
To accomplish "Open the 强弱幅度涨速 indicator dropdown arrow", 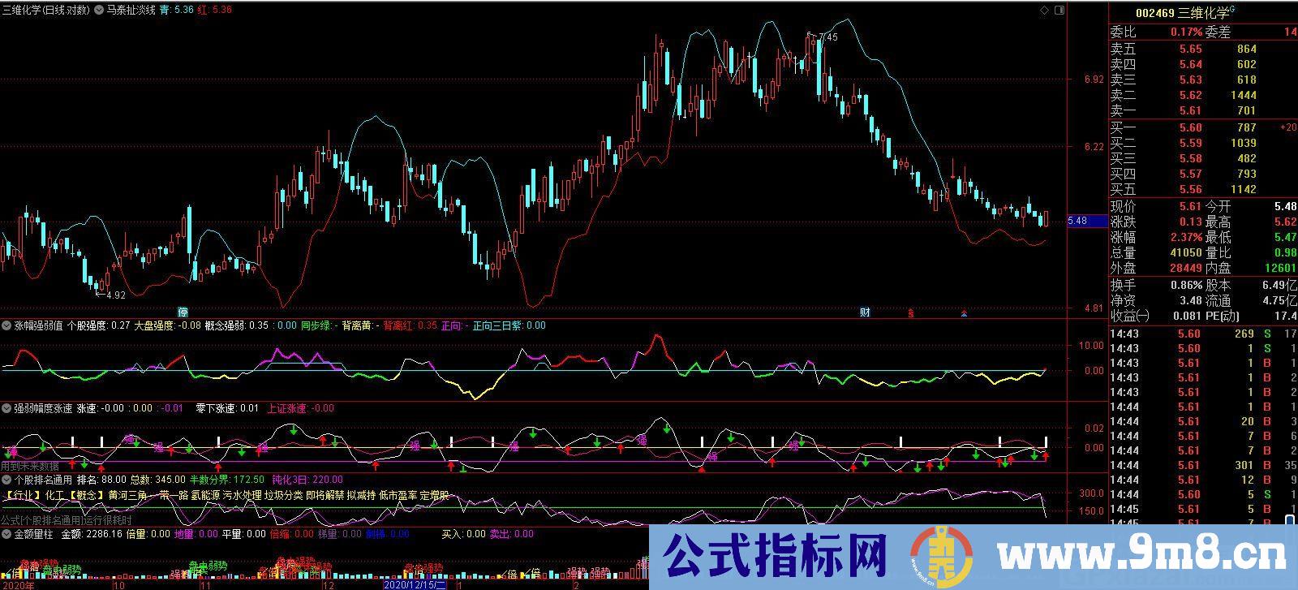I will [x=6, y=409].
